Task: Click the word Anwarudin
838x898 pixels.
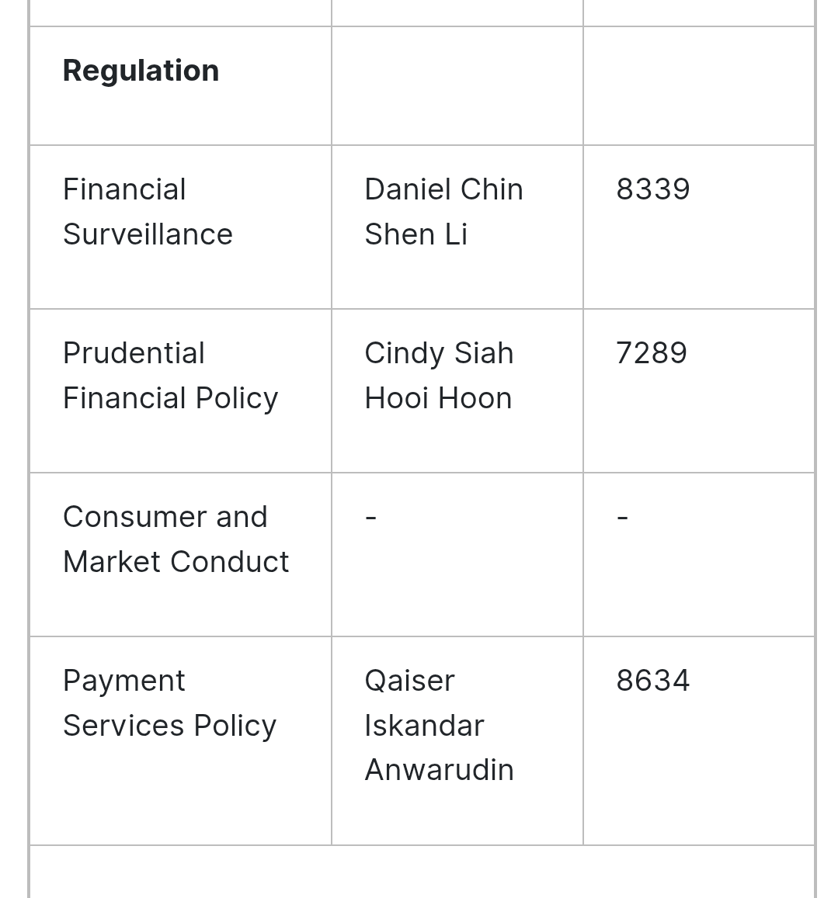Action: [x=439, y=770]
